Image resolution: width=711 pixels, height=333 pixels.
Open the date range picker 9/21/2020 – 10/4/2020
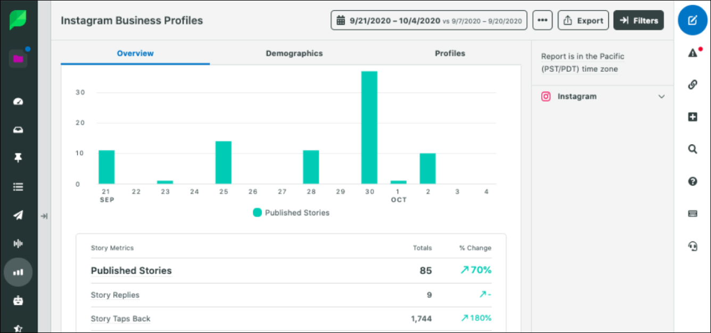coord(429,21)
